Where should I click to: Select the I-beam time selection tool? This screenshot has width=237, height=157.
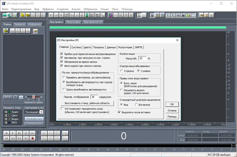coord(139,15)
